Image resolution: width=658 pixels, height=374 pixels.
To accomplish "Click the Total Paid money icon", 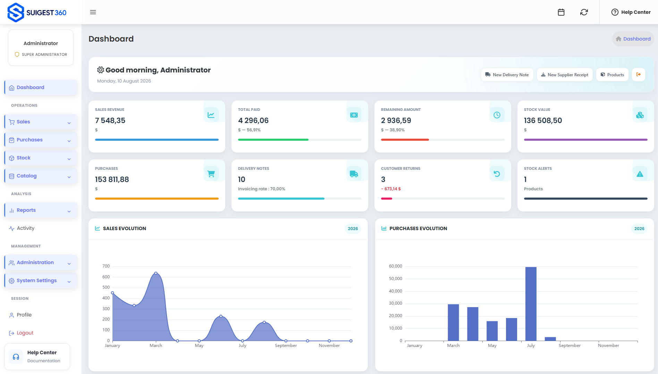I will click(354, 115).
